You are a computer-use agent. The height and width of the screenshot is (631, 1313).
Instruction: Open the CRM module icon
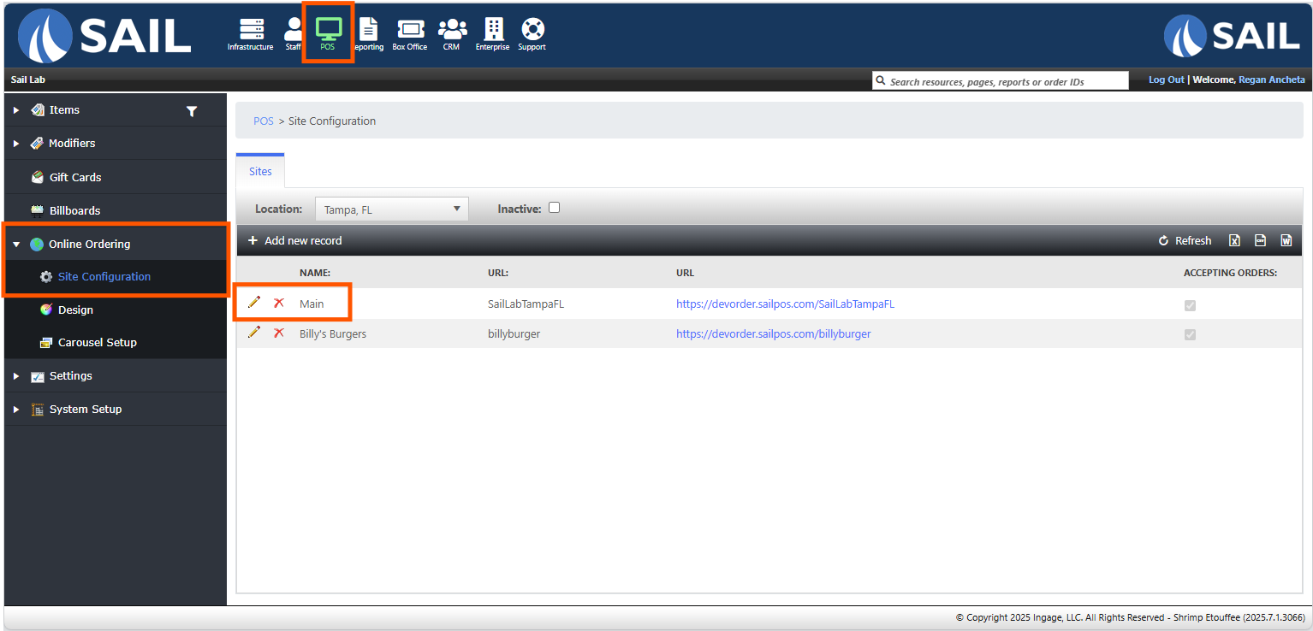tap(451, 32)
